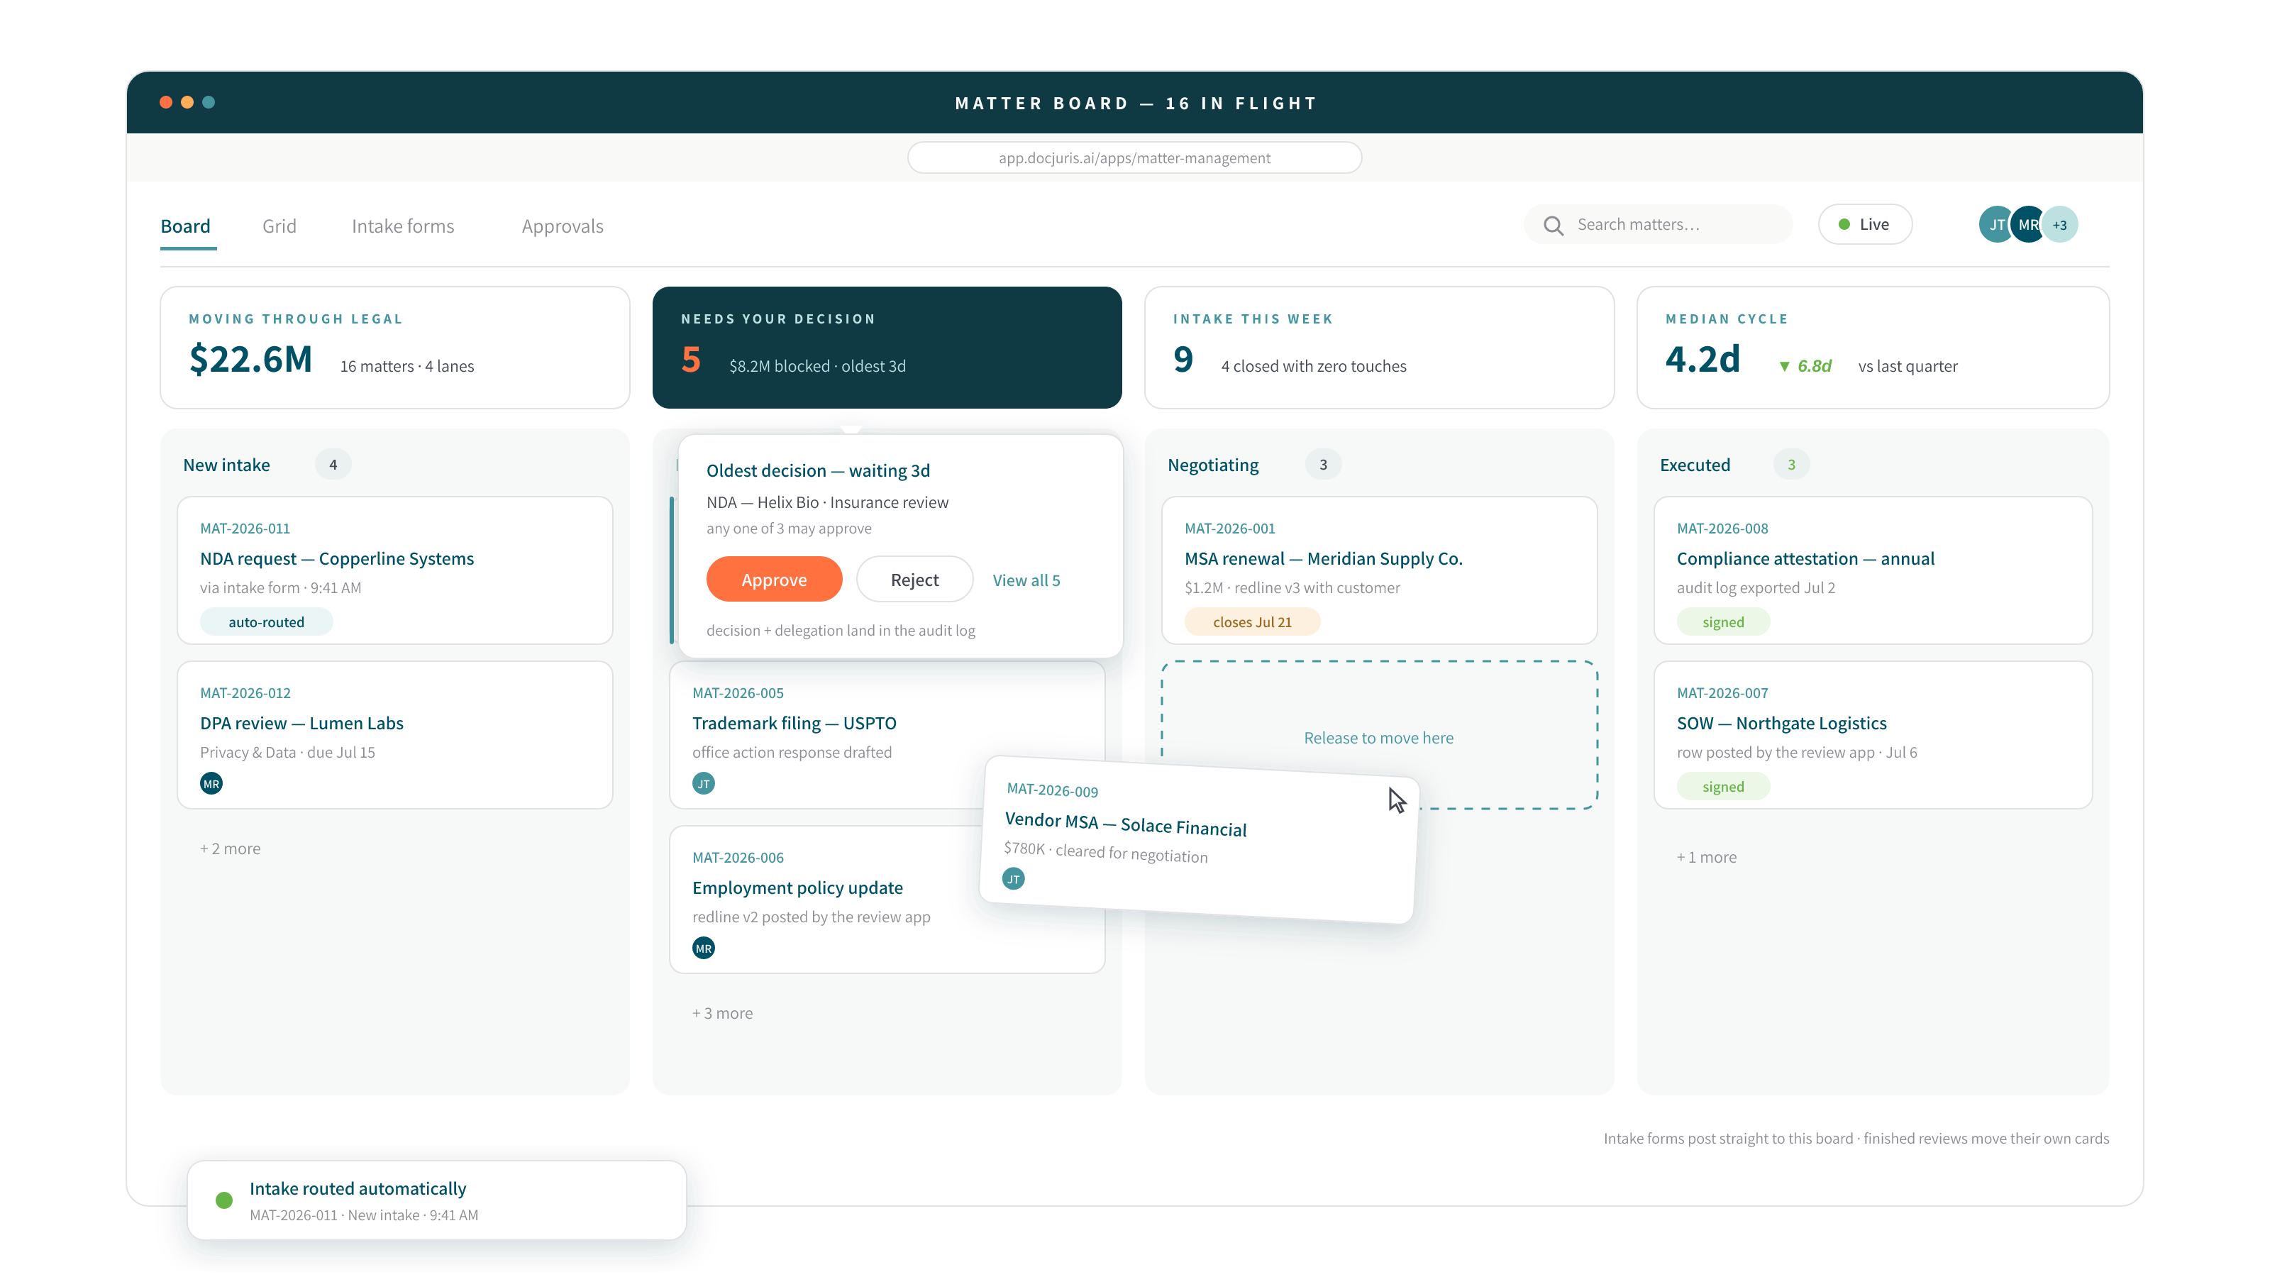This screenshot has height=1277, width=2270.
Task: Click MR avatar on DPA review card
Action: click(211, 783)
